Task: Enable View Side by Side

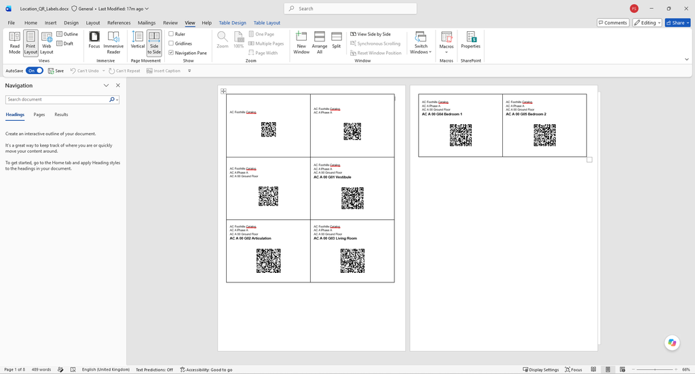Action: coord(371,34)
